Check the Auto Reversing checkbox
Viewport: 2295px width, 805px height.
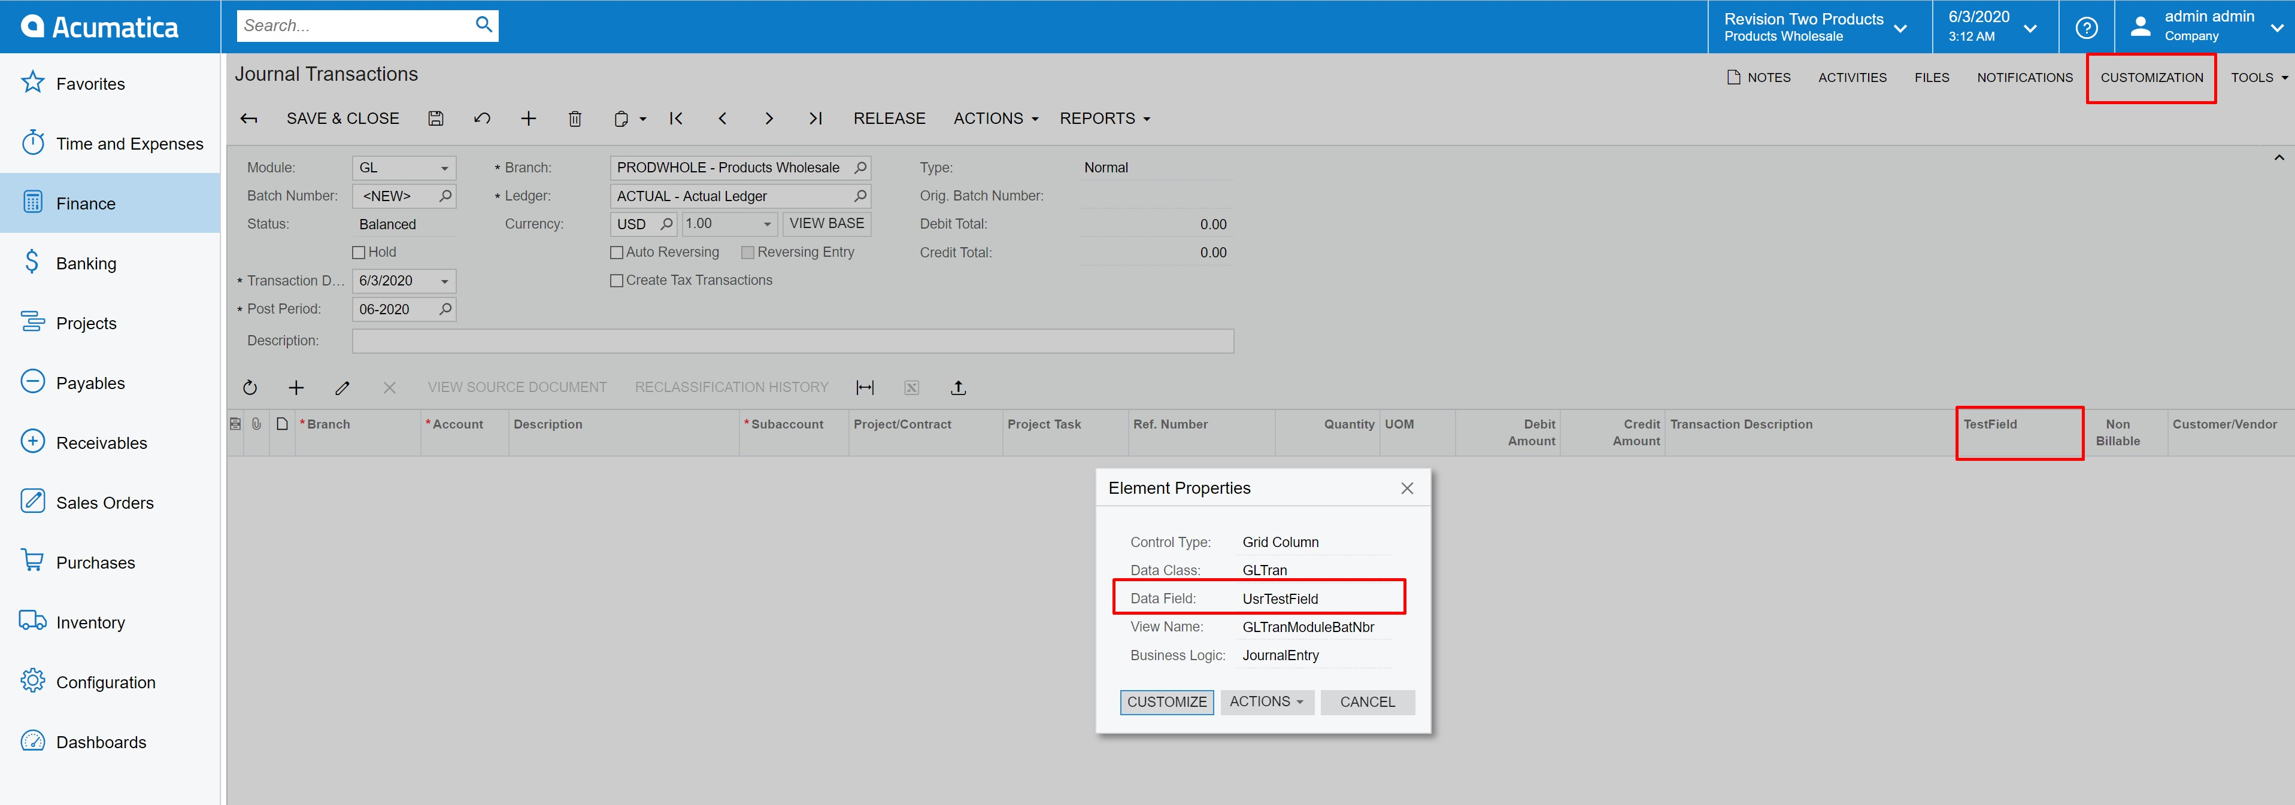[617, 252]
